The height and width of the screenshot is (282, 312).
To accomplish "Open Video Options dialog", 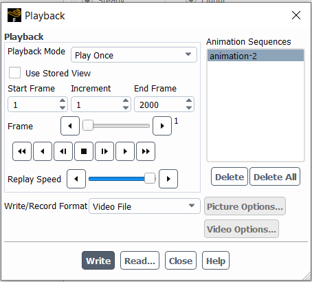I will point(241,229).
